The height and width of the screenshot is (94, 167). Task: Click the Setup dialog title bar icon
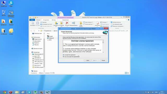click(60, 29)
